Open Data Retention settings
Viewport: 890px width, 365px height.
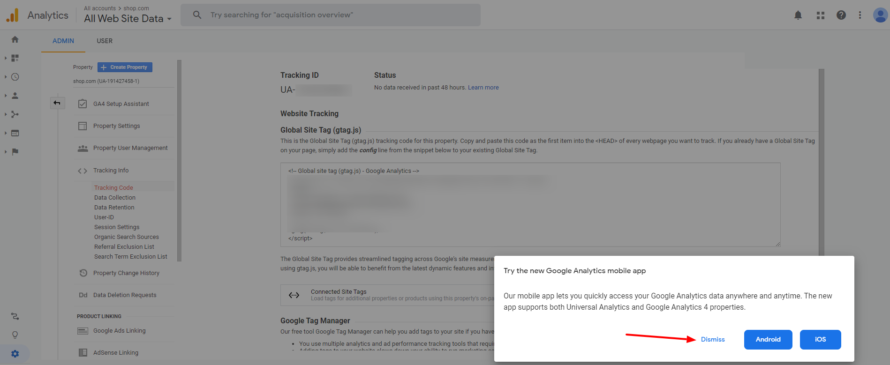(114, 208)
